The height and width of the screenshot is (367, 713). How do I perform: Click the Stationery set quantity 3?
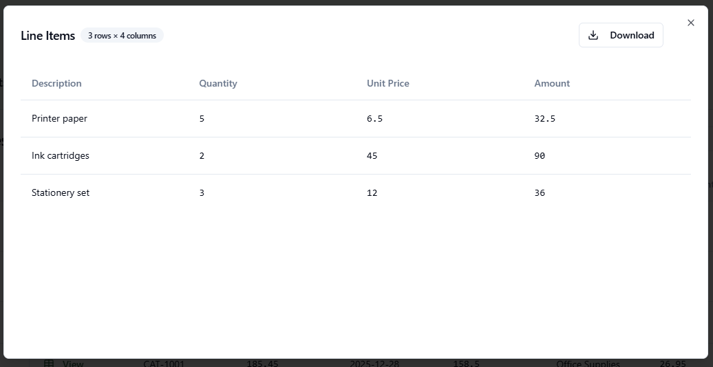(x=202, y=192)
